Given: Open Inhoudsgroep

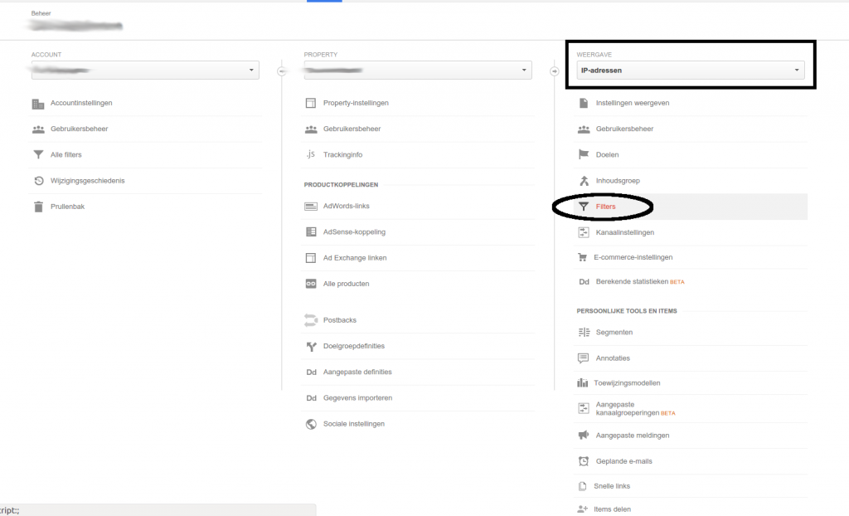Looking at the screenshot, I should [618, 181].
